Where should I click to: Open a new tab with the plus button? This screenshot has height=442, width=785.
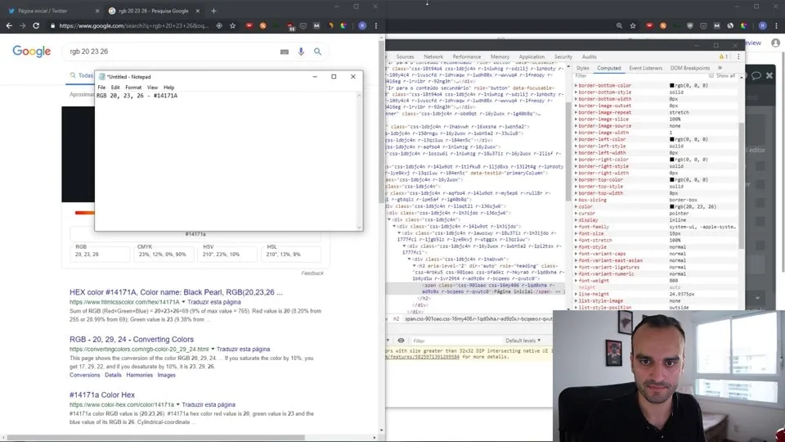pyautogui.click(x=213, y=11)
